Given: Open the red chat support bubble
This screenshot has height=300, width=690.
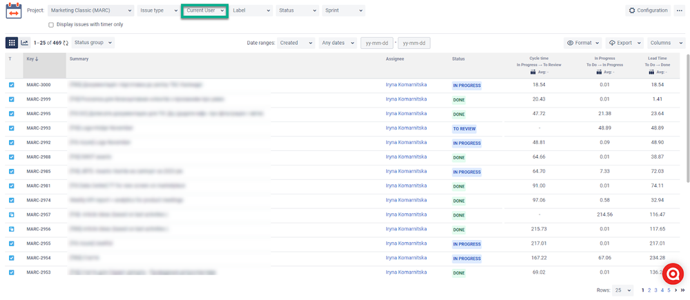Looking at the screenshot, I should click(673, 274).
